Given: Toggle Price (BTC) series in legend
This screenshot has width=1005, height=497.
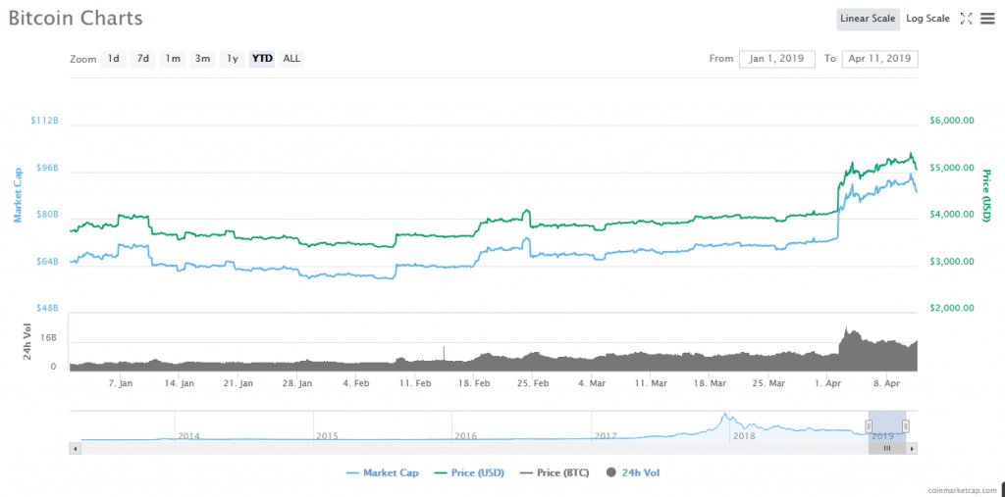Looking at the screenshot, I should coord(555,473).
